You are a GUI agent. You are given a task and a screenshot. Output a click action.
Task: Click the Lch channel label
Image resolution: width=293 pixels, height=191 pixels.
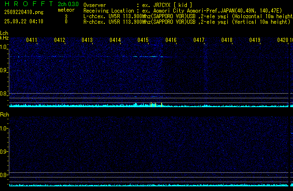[x=4, y=33]
